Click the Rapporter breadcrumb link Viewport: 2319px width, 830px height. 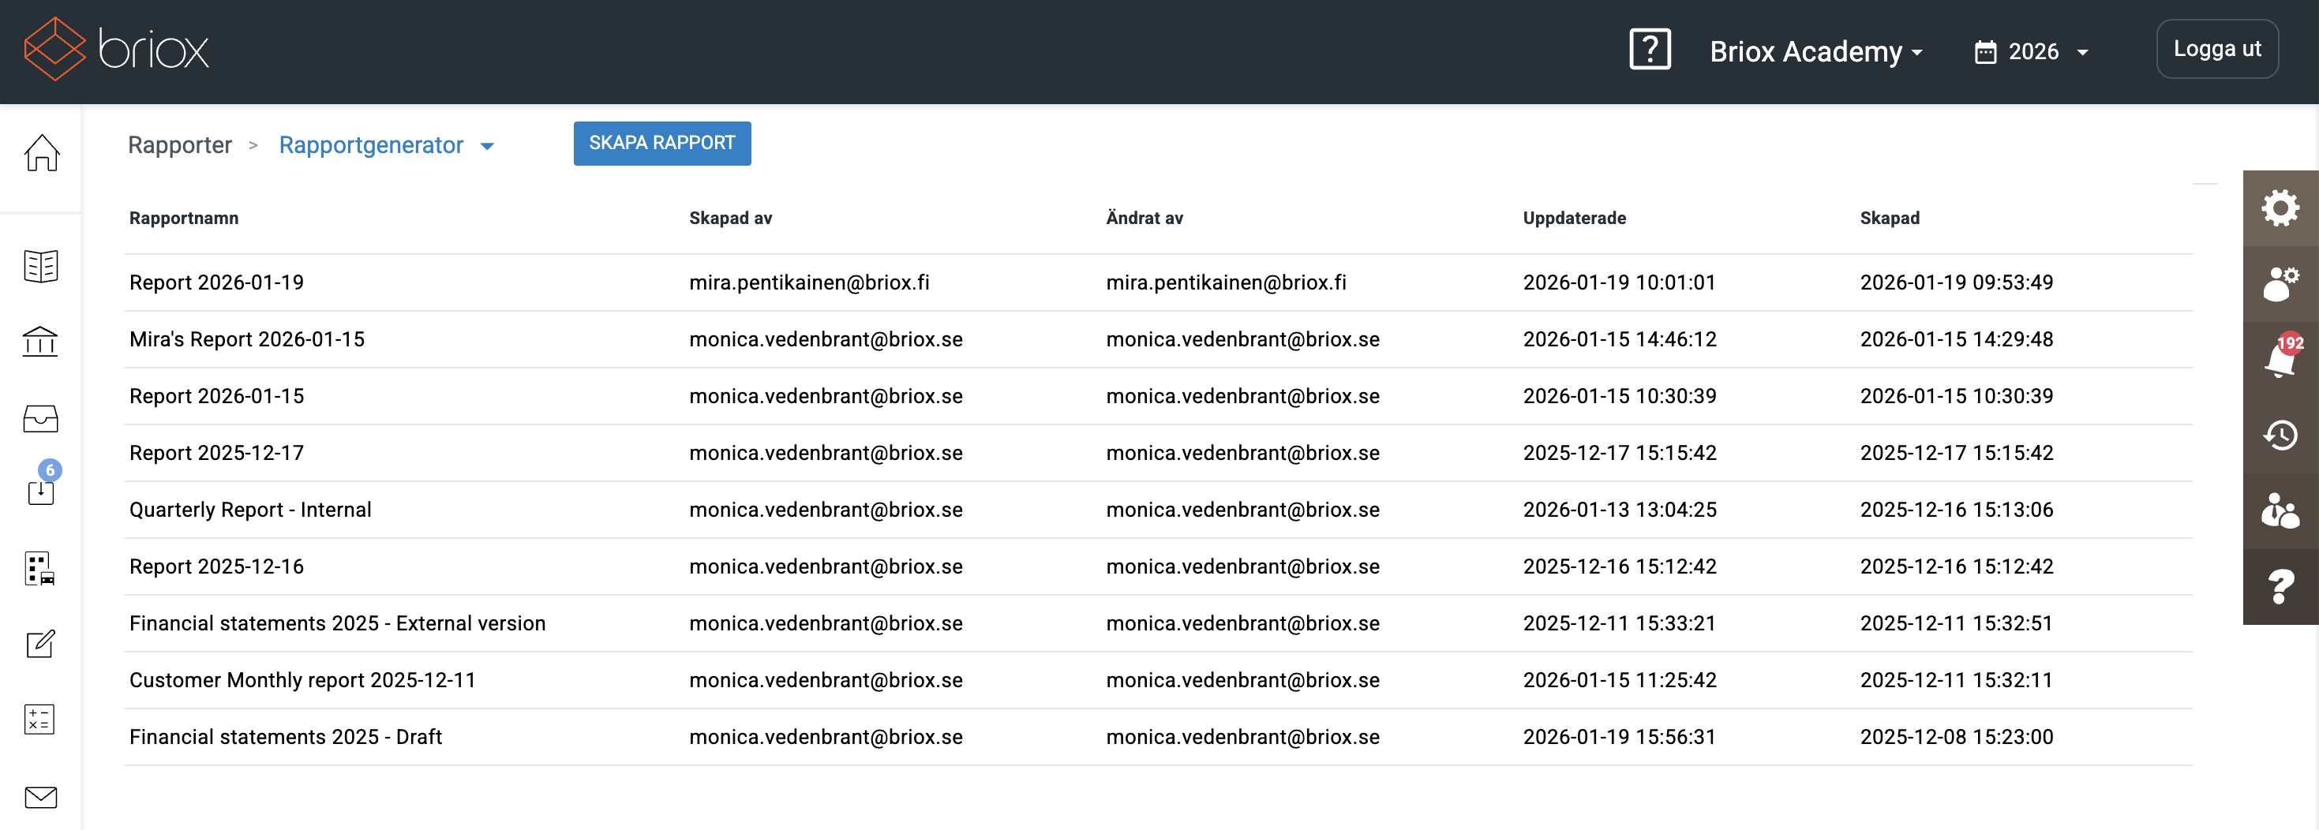[x=179, y=145]
